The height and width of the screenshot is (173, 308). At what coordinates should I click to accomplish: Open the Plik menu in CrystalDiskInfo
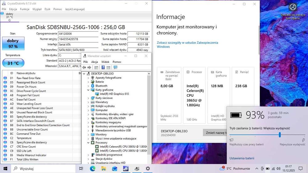4,9
